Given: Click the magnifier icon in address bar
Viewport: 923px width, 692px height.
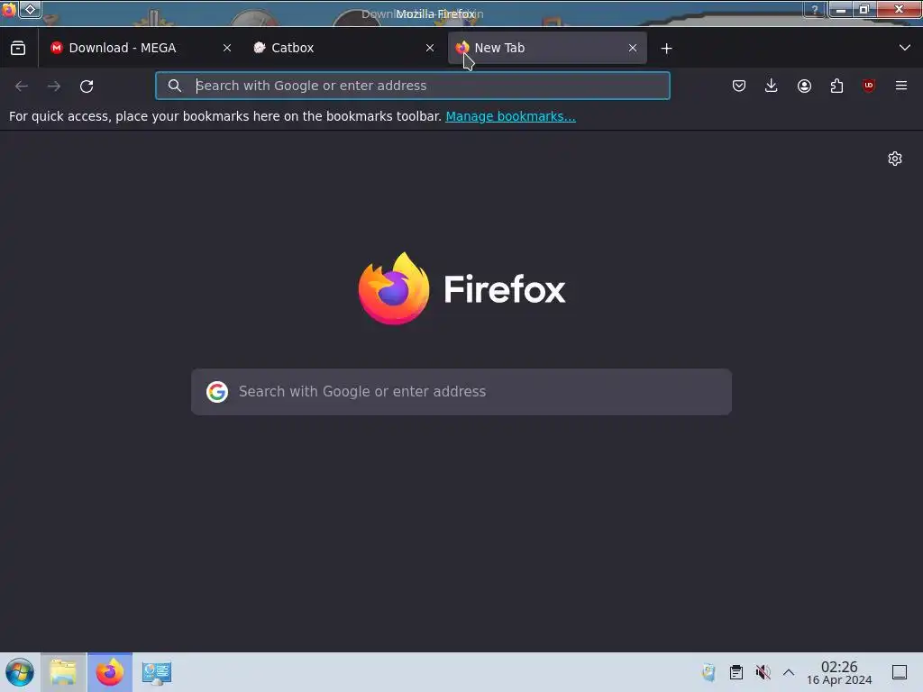Looking at the screenshot, I should pos(174,86).
